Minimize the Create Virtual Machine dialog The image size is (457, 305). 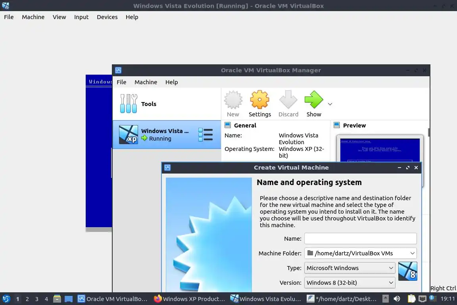pos(399,168)
